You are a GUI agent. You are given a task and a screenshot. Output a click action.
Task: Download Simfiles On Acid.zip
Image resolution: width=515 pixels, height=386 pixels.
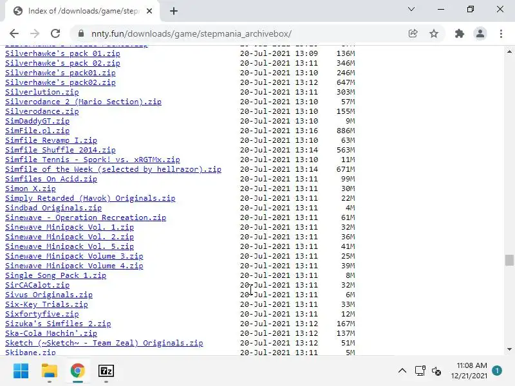(x=51, y=179)
